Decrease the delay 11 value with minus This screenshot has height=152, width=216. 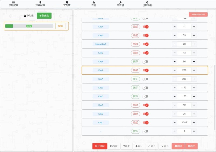tap(174, 27)
